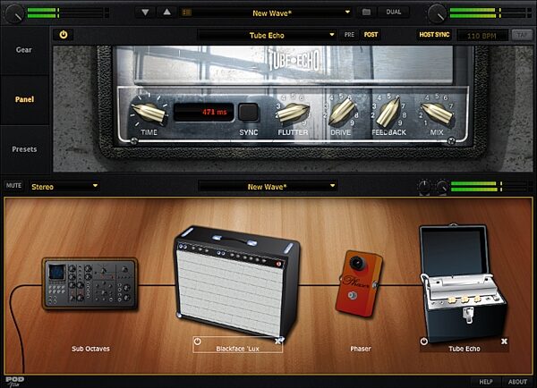Open the Gear tab
This screenshot has height=388, width=537.
tap(24, 50)
